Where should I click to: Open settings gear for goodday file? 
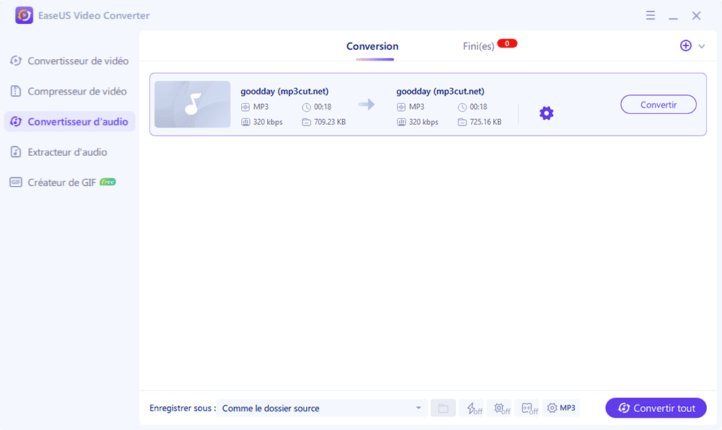click(547, 113)
